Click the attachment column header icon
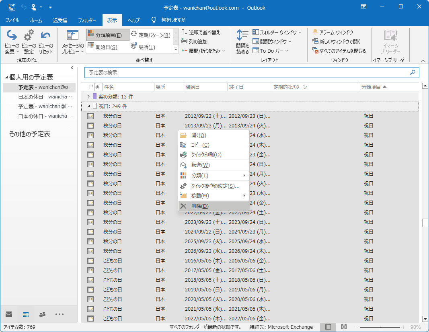 97,87
